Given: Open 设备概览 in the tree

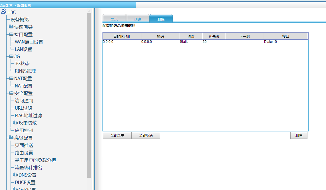Looking at the screenshot, I should [x=20, y=19].
